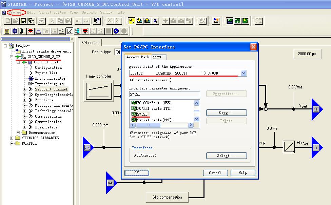The width and height of the screenshot is (331, 205).
Task: Select Serial cable(PPI) interface entry
Action: (151, 120)
